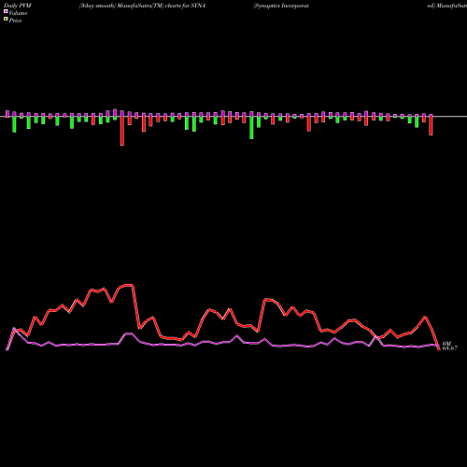The width and height of the screenshot is (467, 467).
Task: Click the tallest red downward bar in the histogram
Action: click(x=122, y=131)
